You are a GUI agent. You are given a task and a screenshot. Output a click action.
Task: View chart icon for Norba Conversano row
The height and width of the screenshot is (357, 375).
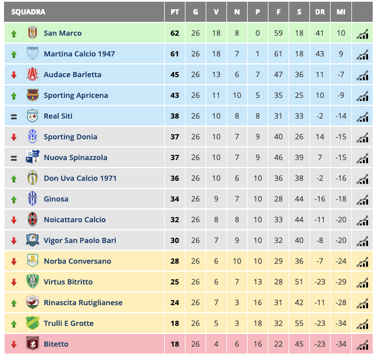tap(362, 261)
